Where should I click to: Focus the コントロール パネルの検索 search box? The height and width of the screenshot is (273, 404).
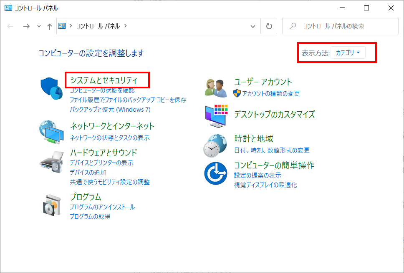click(340, 26)
